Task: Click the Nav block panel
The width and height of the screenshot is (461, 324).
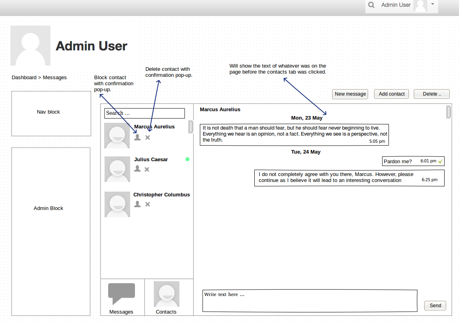Action: click(x=51, y=113)
